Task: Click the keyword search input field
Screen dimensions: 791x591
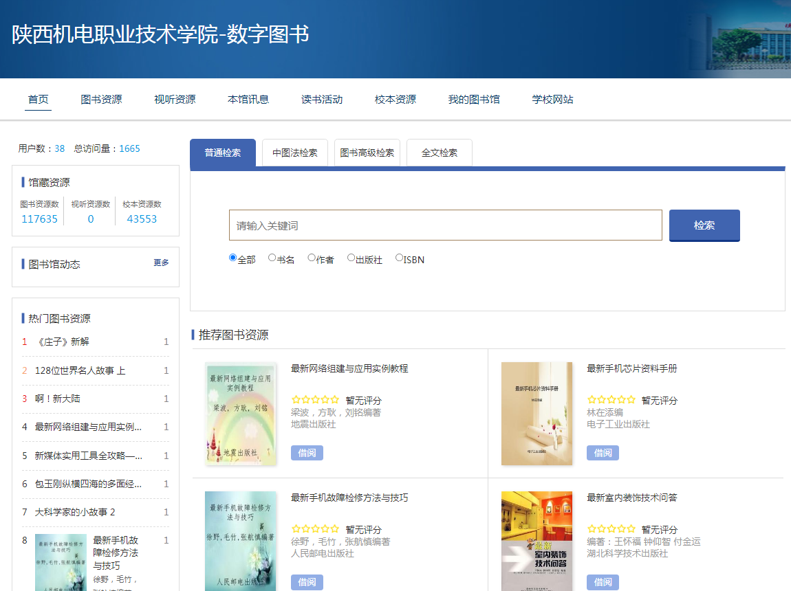Action: pyautogui.click(x=446, y=225)
